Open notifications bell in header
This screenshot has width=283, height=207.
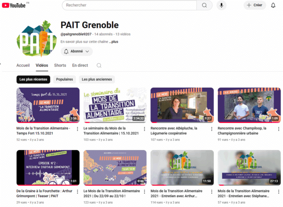tap(273, 5)
